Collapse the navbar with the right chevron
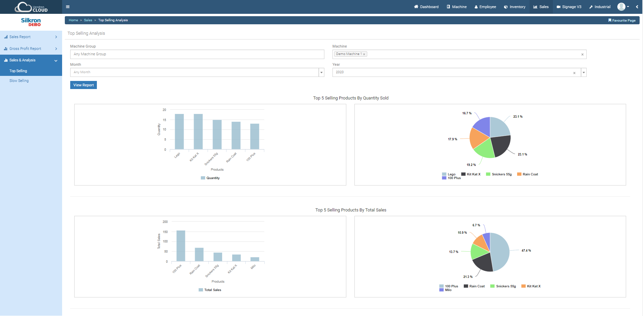This screenshot has width=643, height=316. 637,7
